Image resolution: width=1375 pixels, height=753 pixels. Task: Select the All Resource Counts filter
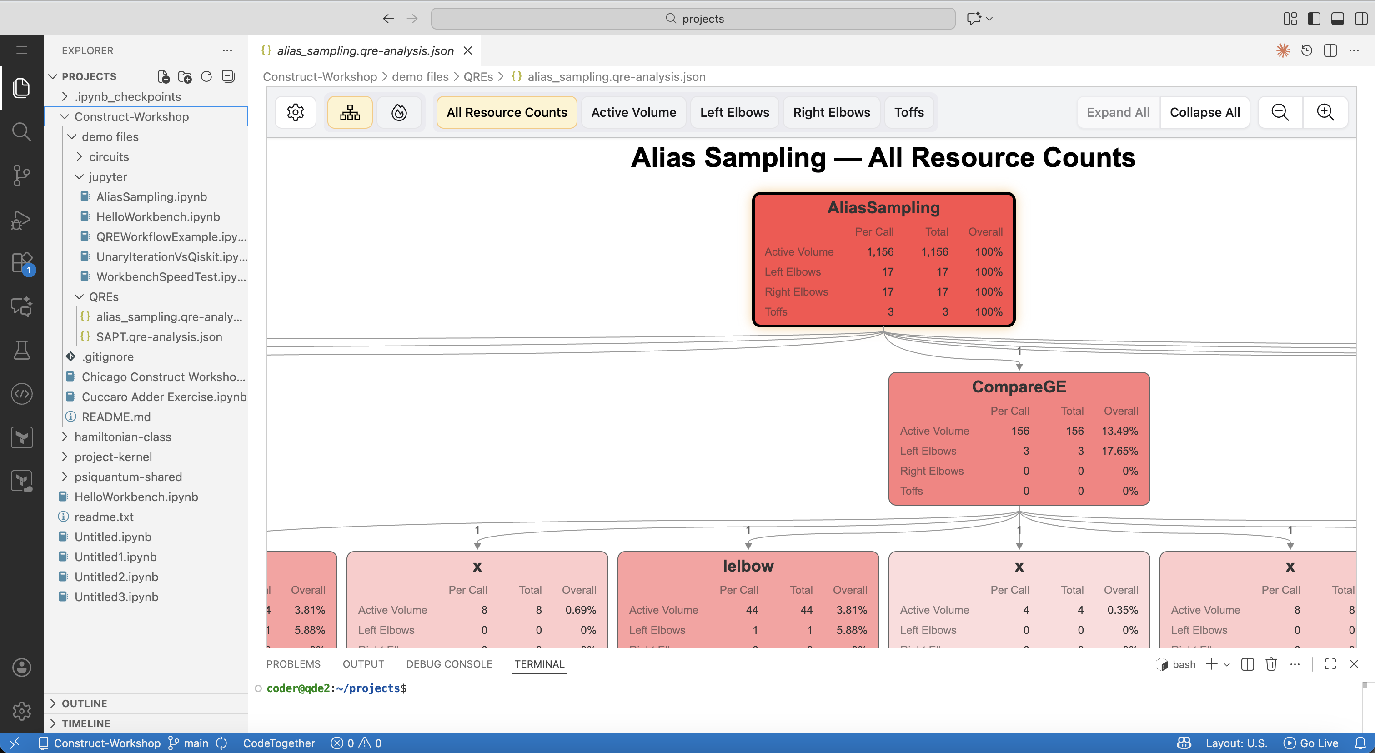[507, 113]
